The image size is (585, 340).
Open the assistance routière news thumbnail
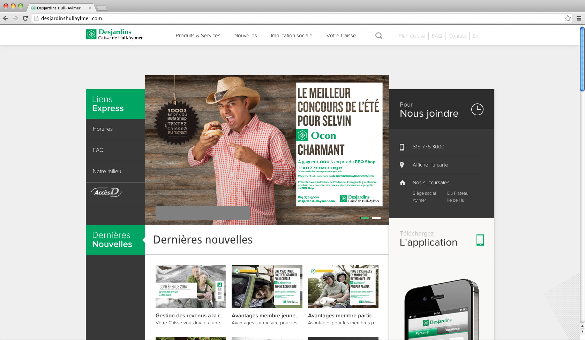pos(267,287)
